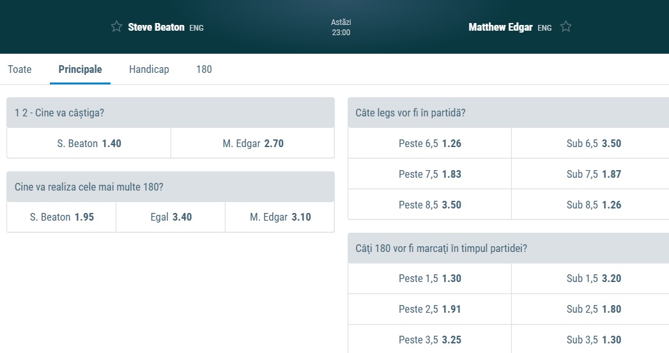Select the Principale tab
The height and width of the screenshot is (353, 669).
click(x=80, y=69)
